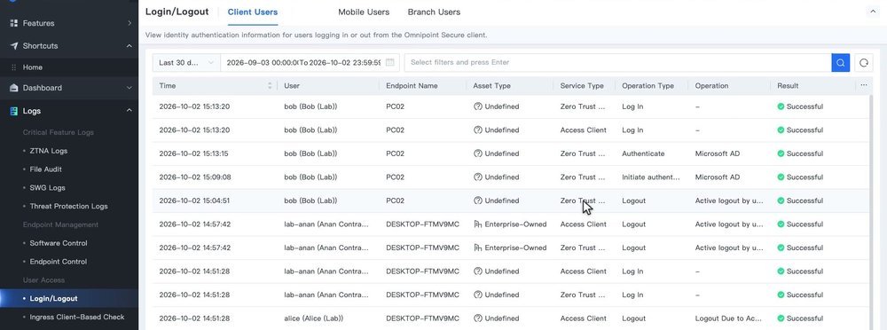Image resolution: width=887 pixels, height=330 pixels.
Task: Focus the 'Select filters and press Enter' field
Action: point(617,62)
